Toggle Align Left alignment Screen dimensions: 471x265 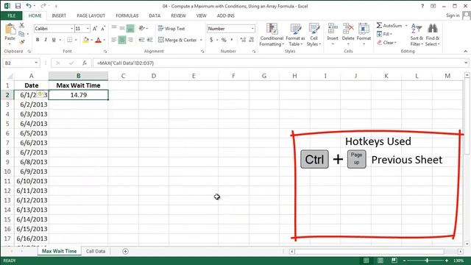(x=114, y=40)
